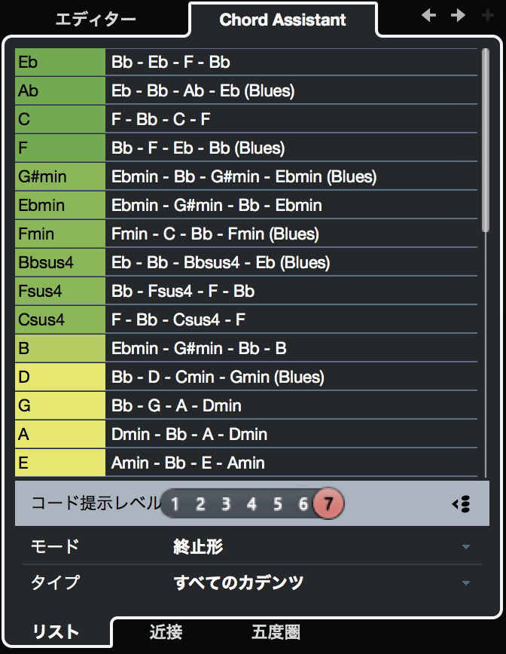Expand the 終止形 mode selector

(199, 547)
